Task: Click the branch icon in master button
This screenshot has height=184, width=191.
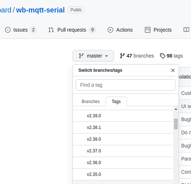Action: click(x=81, y=56)
